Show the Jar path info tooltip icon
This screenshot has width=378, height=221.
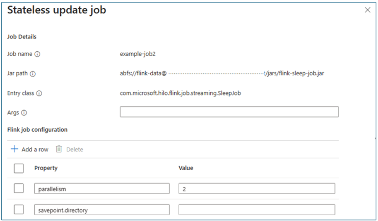pos(33,74)
